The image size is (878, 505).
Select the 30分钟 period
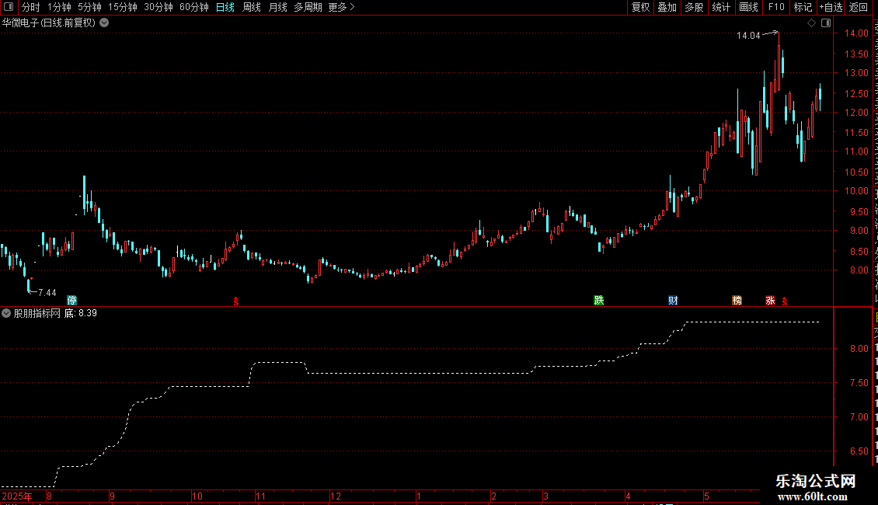click(x=158, y=7)
